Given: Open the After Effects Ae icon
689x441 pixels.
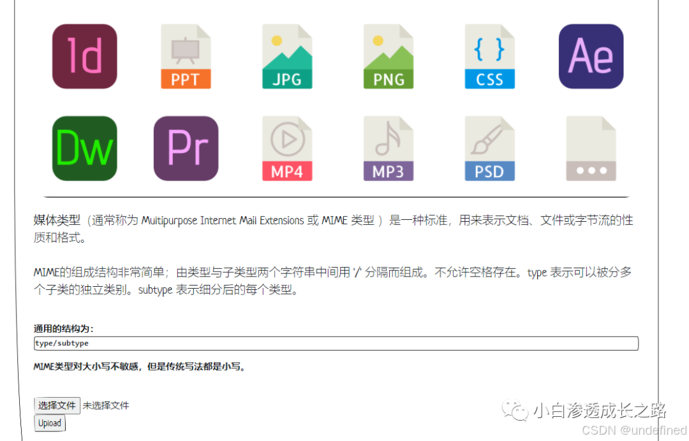Looking at the screenshot, I should click(x=591, y=56).
